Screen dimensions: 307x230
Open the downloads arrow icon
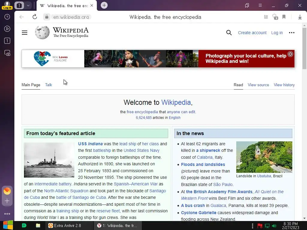(300, 17)
